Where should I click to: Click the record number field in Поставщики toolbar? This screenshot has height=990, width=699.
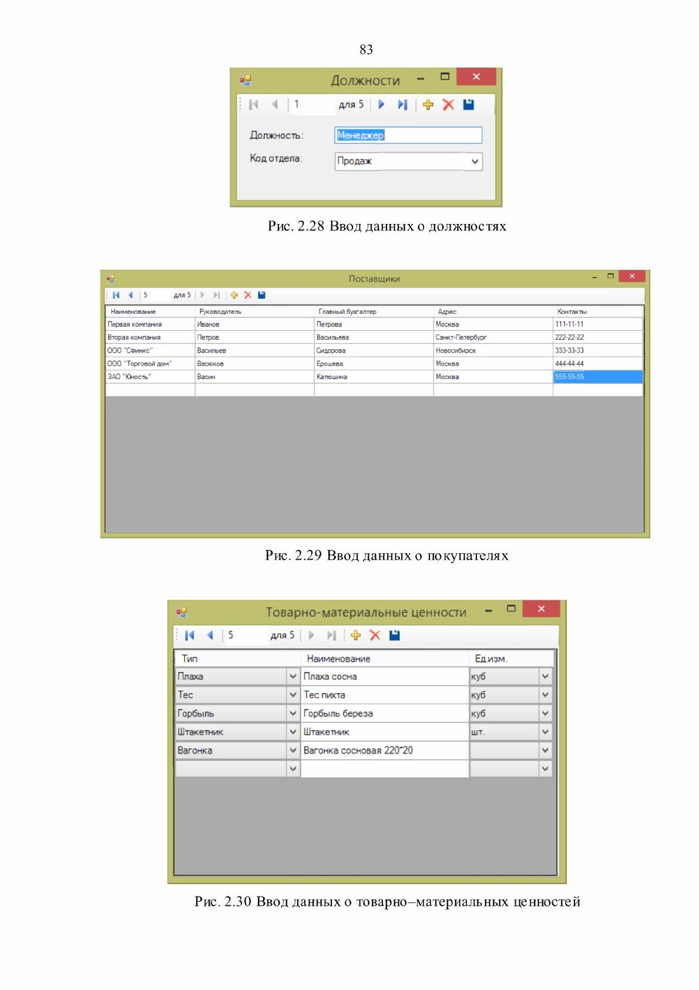pos(155,295)
